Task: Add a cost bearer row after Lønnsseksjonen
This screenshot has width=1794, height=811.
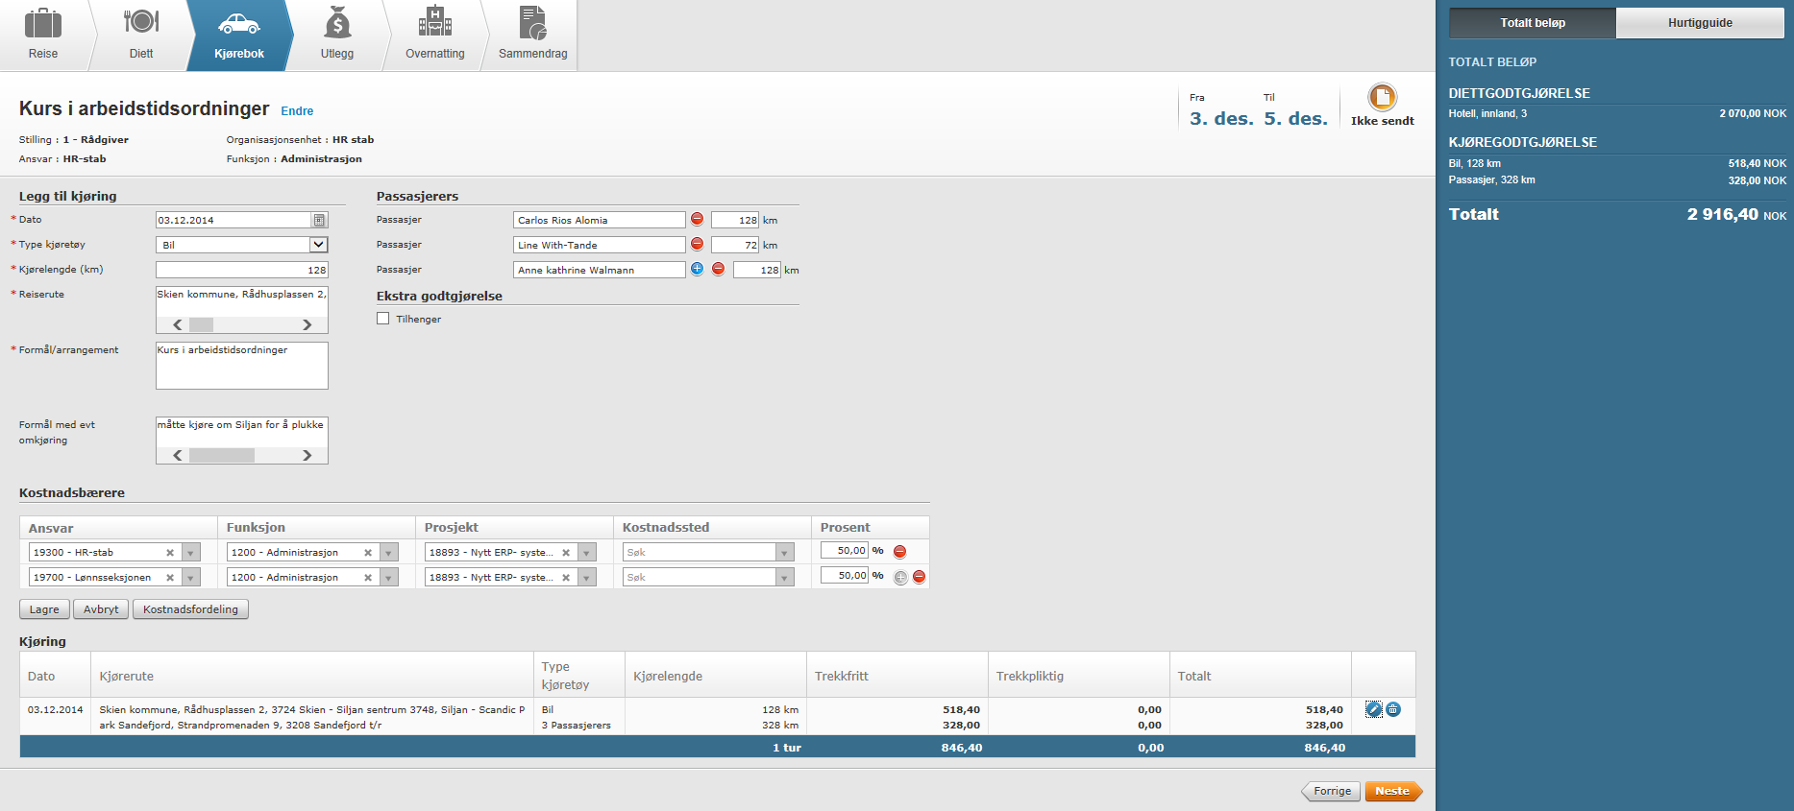Action: click(900, 577)
